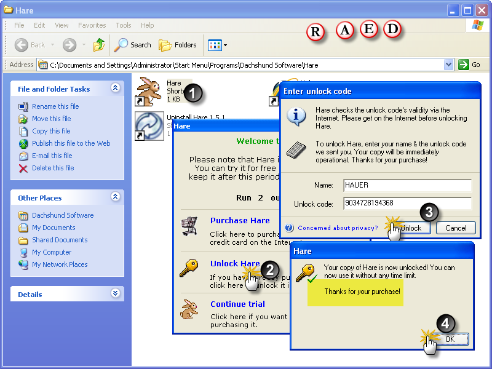
Task: Click Rename this file
Action: (x=55, y=106)
